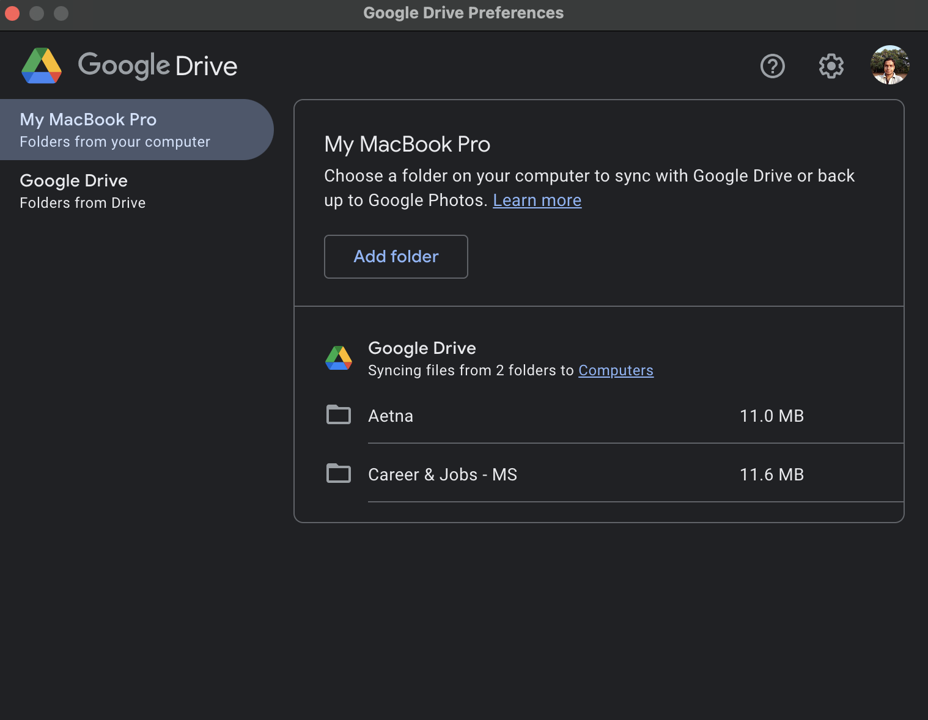Click the Google Drive logo in header
The width and height of the screenshot is (928, 720).
(x=42, y=65)
